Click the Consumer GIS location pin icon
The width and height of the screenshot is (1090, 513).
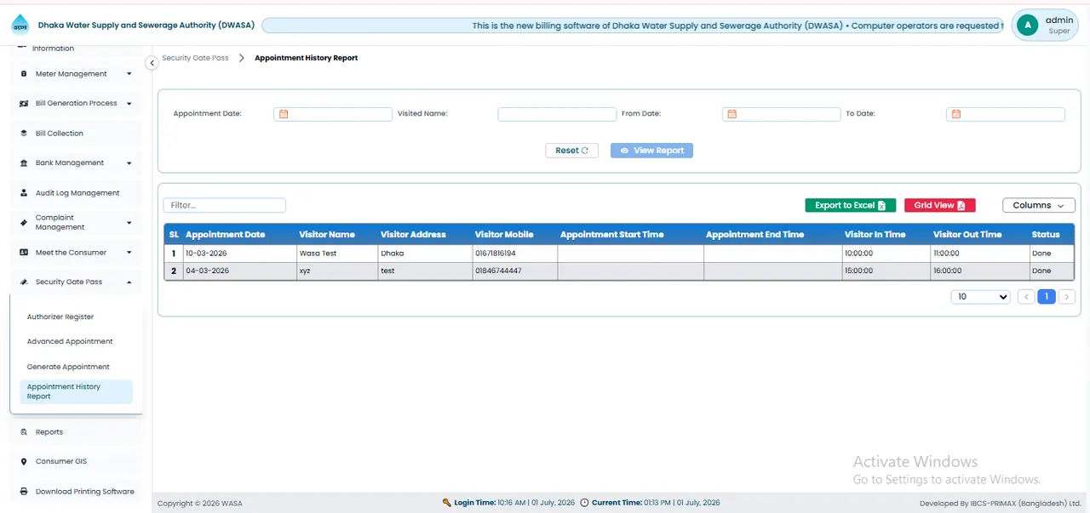(x=24, y=462)
